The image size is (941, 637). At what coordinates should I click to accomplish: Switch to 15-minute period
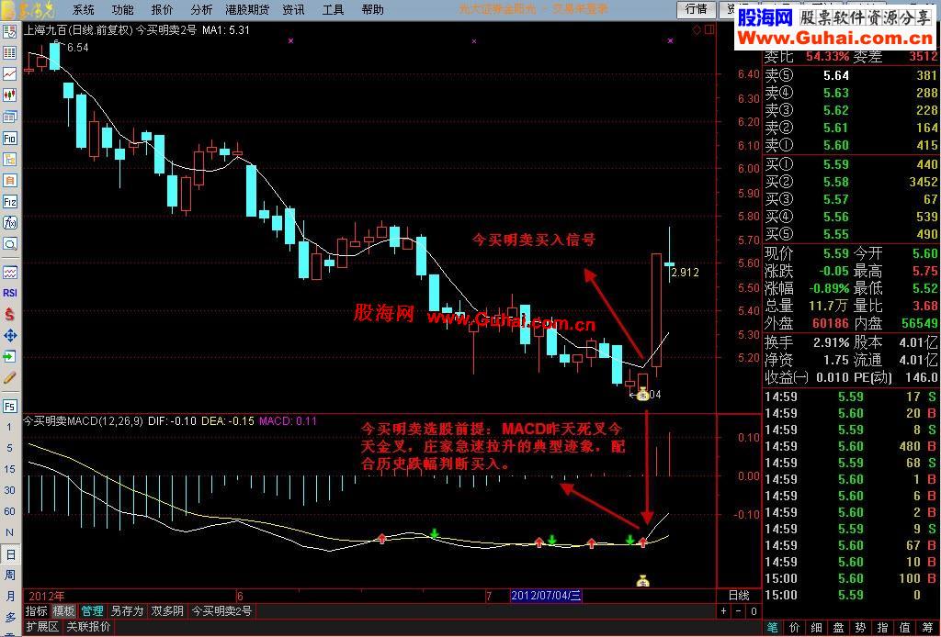tap(9, 469)
